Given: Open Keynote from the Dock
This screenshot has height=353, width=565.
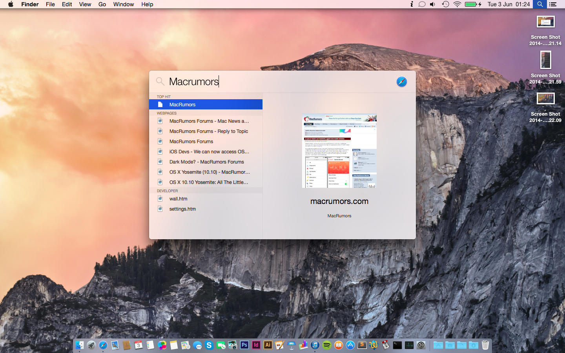Looking at the screenshot, I should 292,345.
